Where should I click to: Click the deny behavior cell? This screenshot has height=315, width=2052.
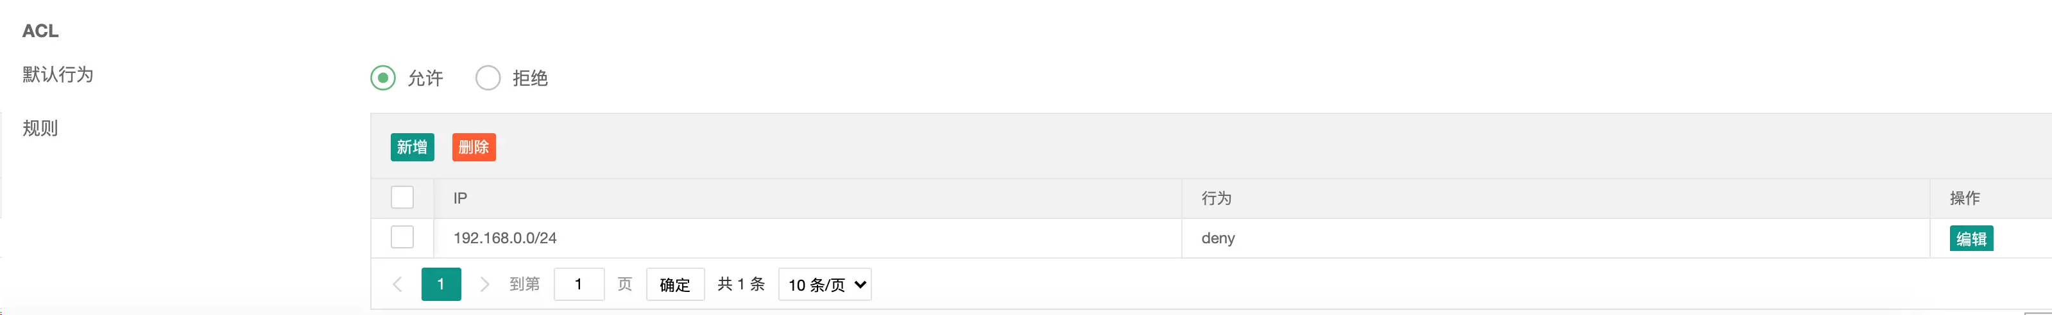tap(1218, 238)
